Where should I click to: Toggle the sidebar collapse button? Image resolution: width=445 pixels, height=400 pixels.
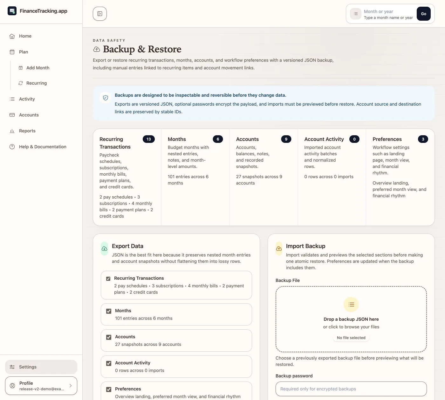pos(100,14)
